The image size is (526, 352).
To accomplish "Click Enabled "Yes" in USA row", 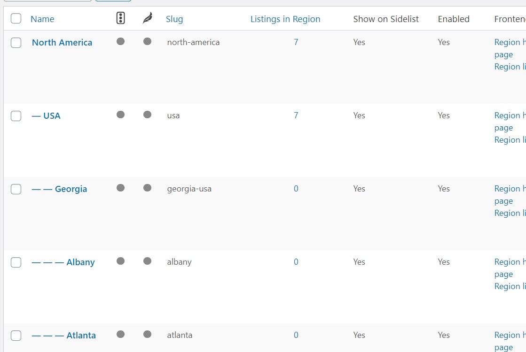I will point(443,115).
